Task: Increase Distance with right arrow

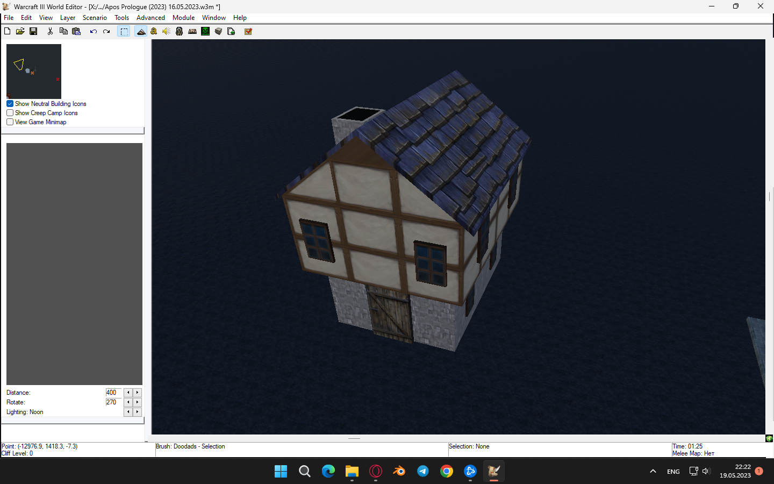Action: coord(137,393)
